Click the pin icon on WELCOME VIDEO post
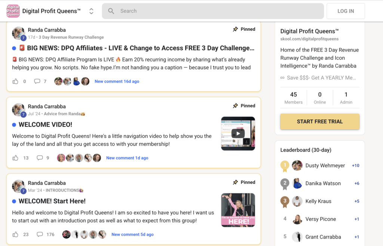This screenshot has width=383, height=246. point(235,106)
